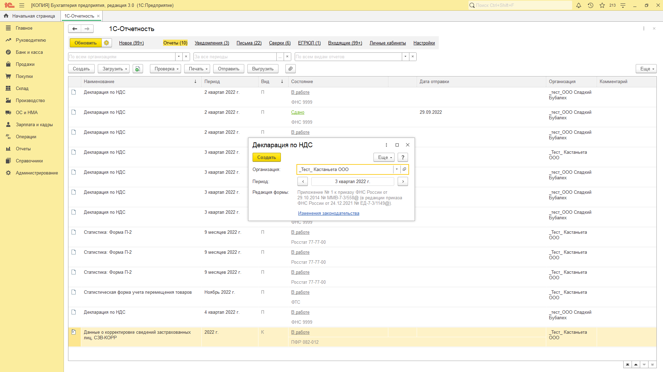The image size is (663, 372).
Task: Click help question mark button
Action: (x=402, y=157)
